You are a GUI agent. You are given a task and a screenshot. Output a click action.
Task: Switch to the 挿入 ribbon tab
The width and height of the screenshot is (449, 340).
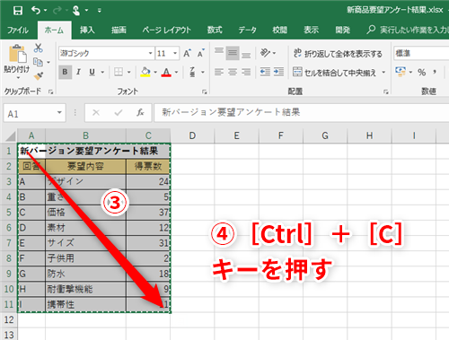(x=87, y=30)
